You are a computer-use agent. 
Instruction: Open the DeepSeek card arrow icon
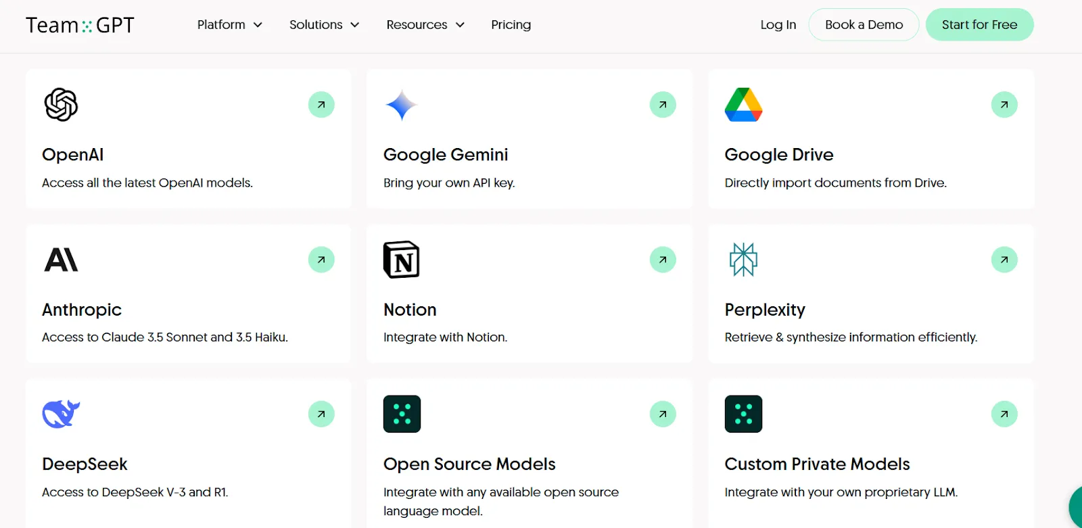pos(321,414)
